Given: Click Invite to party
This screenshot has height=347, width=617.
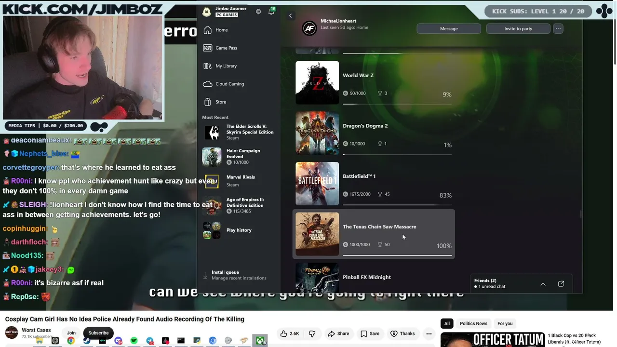Looking at the screenshot, I should point(518,28).
